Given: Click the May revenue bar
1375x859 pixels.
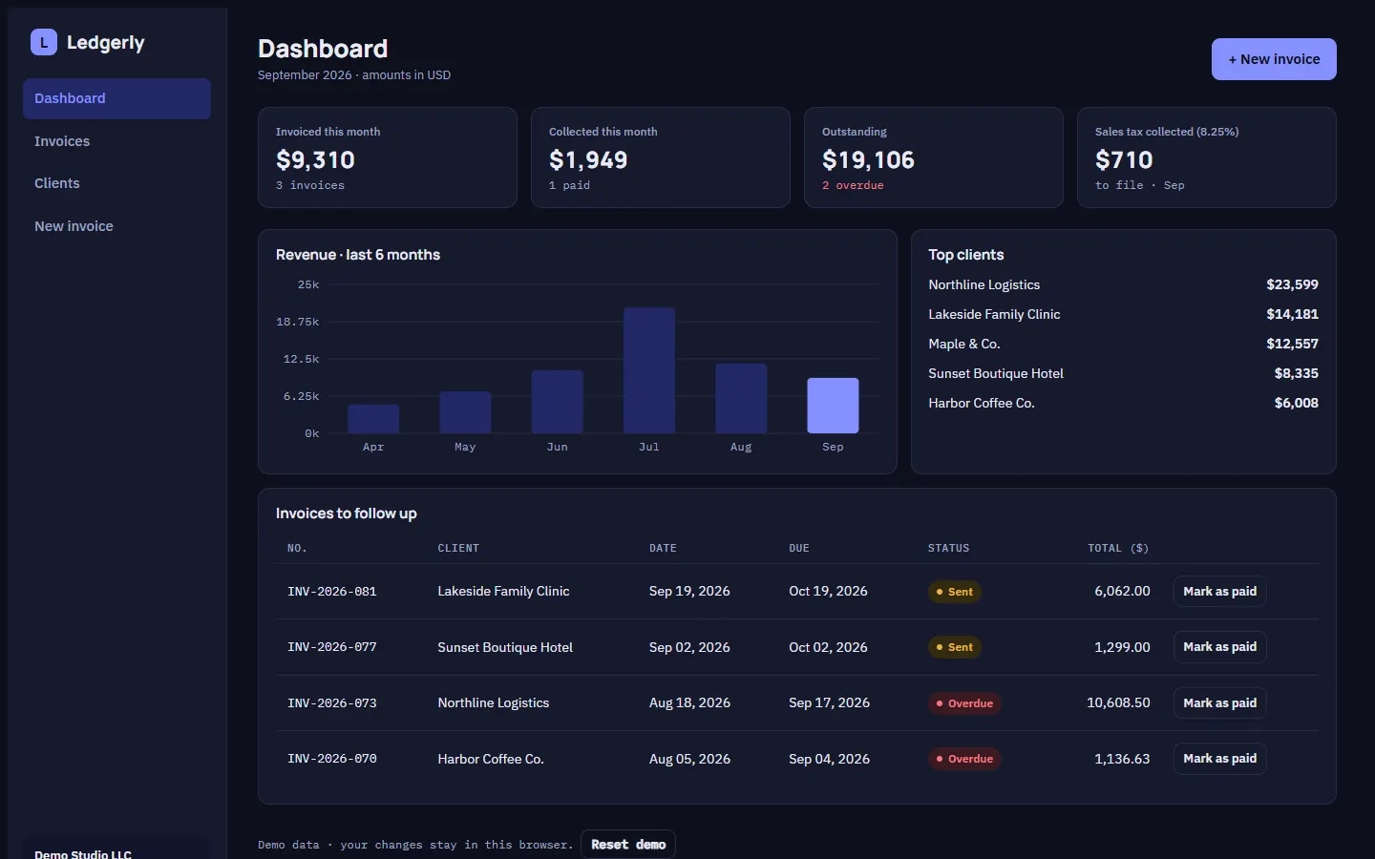Looking at the screenshot, I should [x=465, y=412].
